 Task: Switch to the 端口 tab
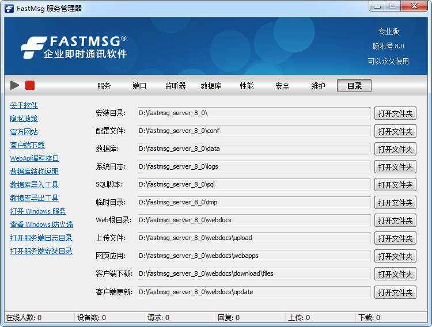[139, 86]
